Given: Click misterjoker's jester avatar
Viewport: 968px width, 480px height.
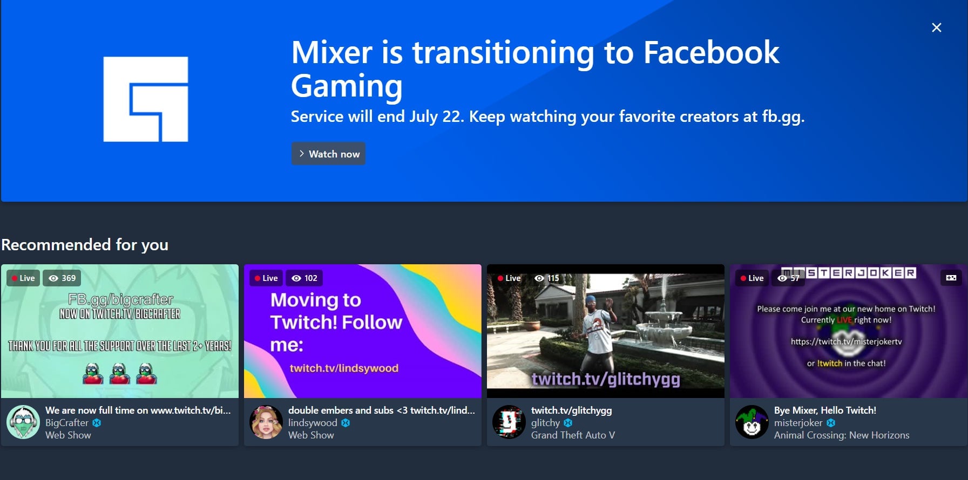Looking at the screenshot, I should tap(752, 422).
